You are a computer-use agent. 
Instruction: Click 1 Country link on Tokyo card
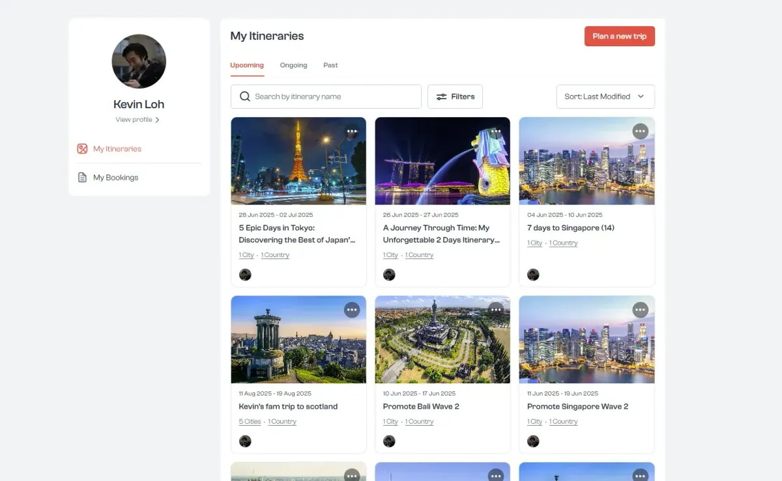coord(275,255)
